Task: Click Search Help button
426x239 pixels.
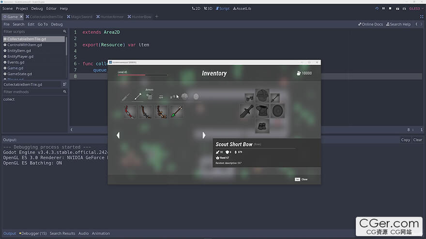Action: [398, 24]
